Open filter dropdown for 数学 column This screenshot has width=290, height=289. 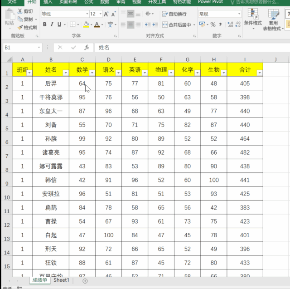coord(92,73)
